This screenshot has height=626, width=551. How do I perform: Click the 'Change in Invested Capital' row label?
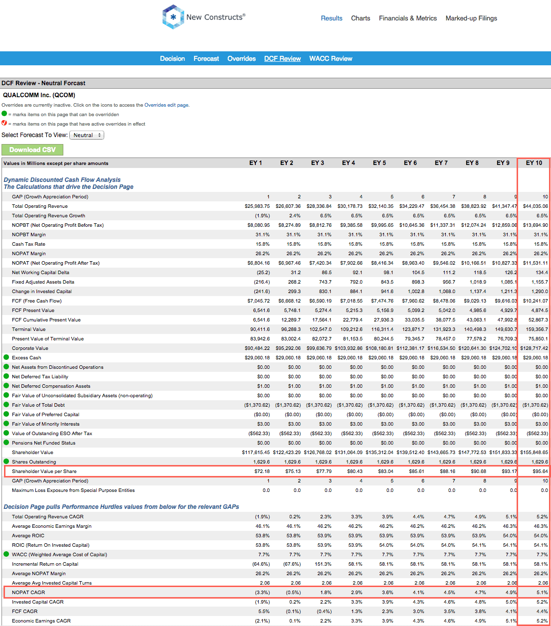(x=42, y=292)
